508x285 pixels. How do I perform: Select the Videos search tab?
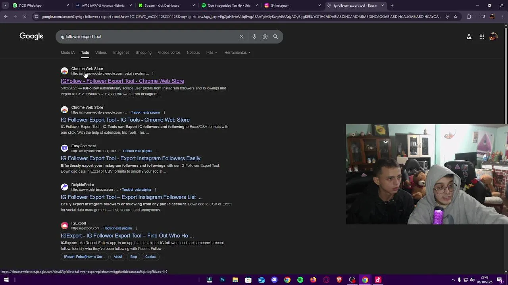101,53
